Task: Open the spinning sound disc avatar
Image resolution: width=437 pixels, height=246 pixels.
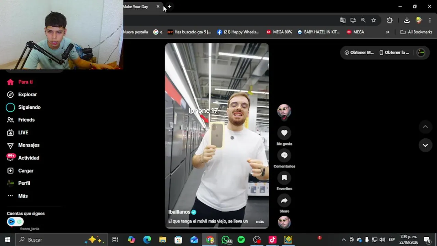Action: [284, 222]
